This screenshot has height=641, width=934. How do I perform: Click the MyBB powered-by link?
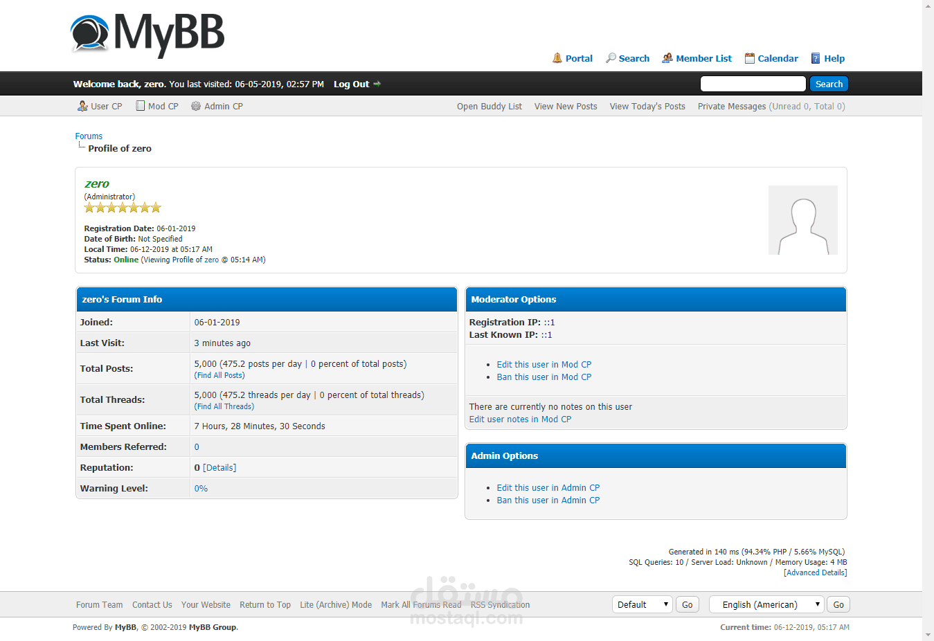pyautogui.click(x=125, y=627)
